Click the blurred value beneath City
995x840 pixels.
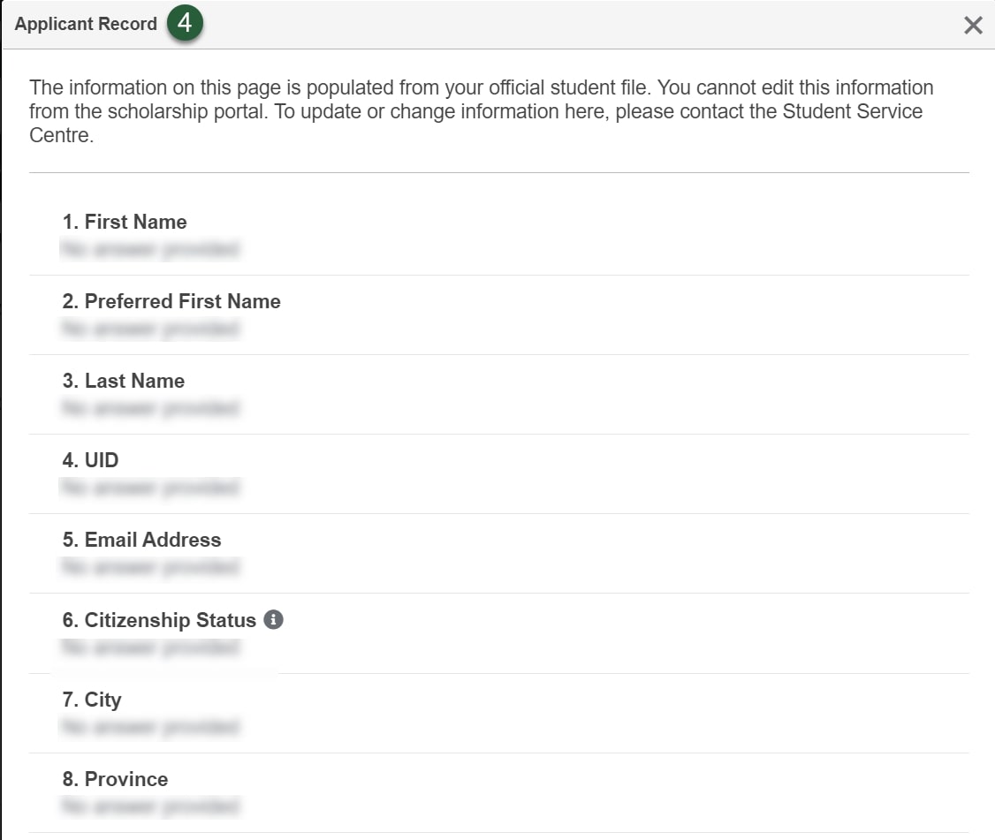click(150, 726)
